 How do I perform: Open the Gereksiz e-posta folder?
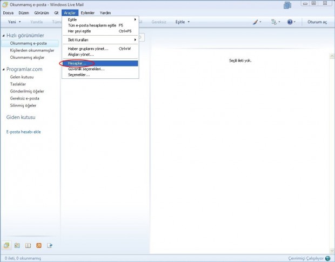pos(24,98)
